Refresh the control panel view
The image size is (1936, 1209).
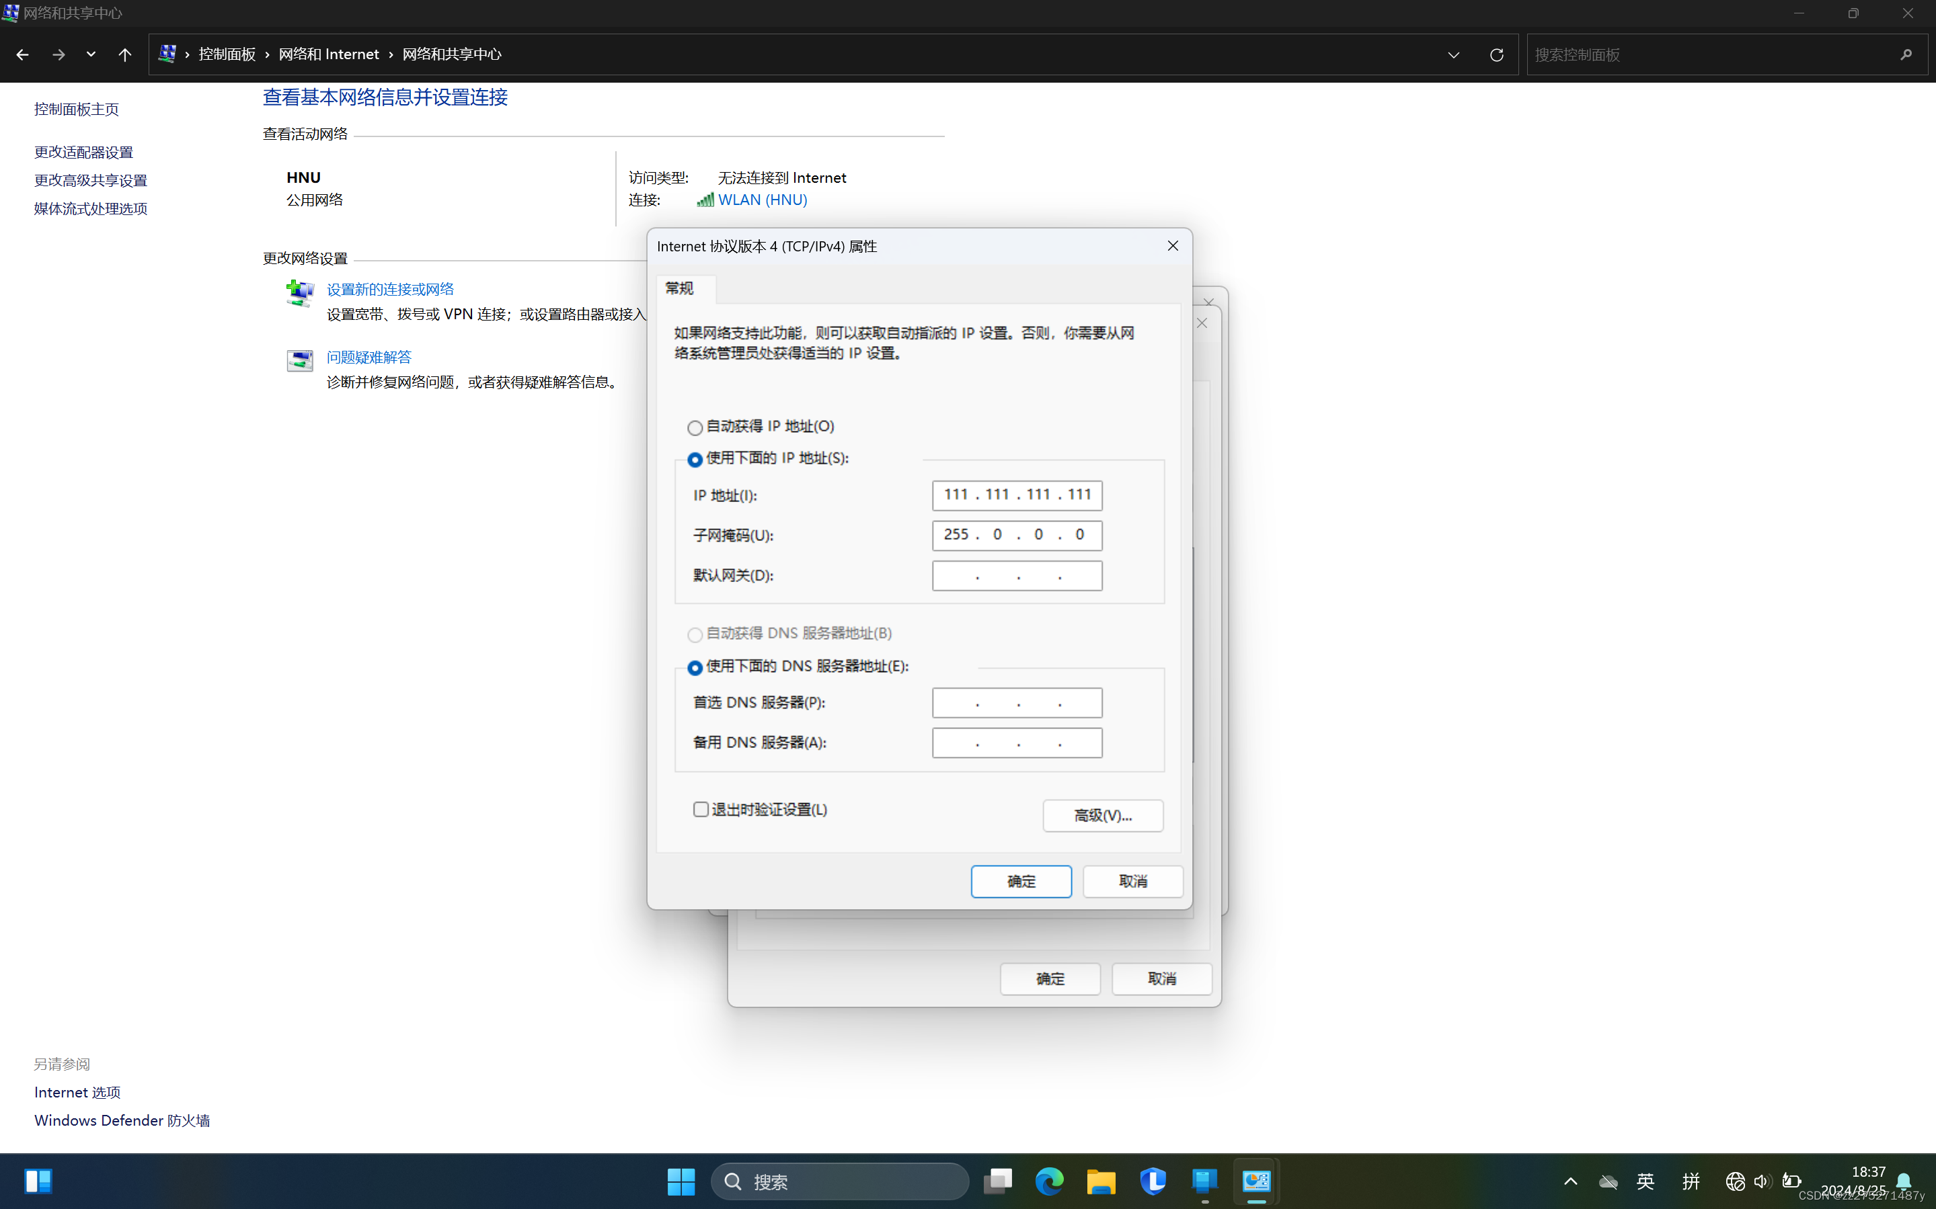click(x=1496, y=54)
